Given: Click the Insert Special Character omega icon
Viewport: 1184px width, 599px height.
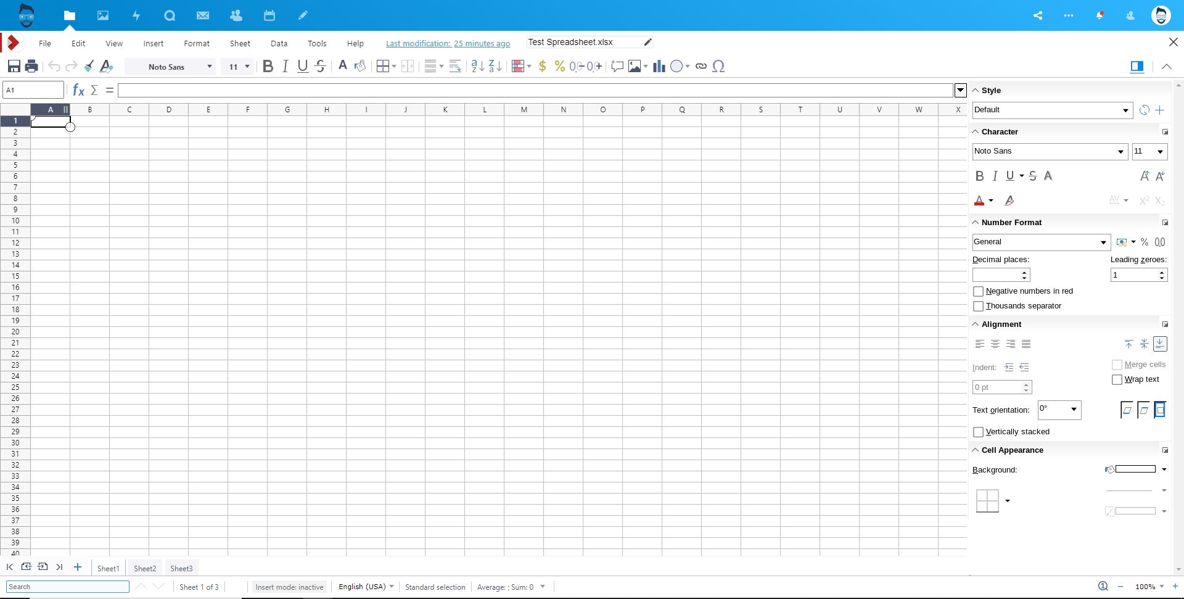Looking at the screenshot, I should pyautogui.click(x=719, y=66).
